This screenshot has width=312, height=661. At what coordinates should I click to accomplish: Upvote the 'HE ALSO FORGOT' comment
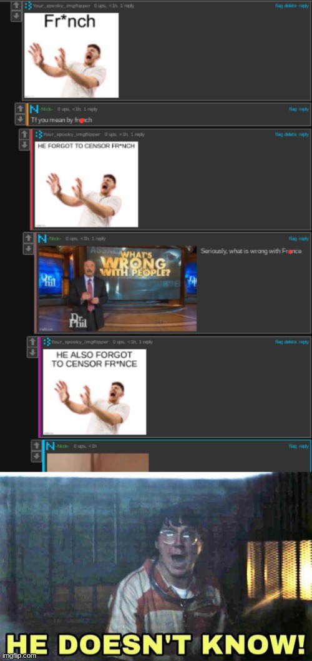[x=32, y=341]
